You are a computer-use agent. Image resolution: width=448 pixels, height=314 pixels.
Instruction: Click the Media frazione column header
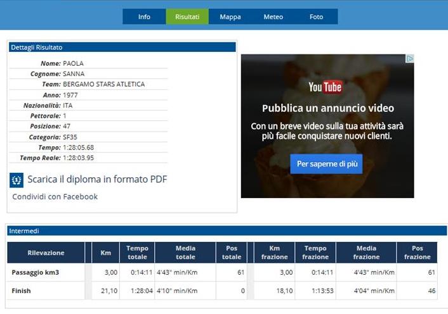pyautogui.click(x=366, y=253)
